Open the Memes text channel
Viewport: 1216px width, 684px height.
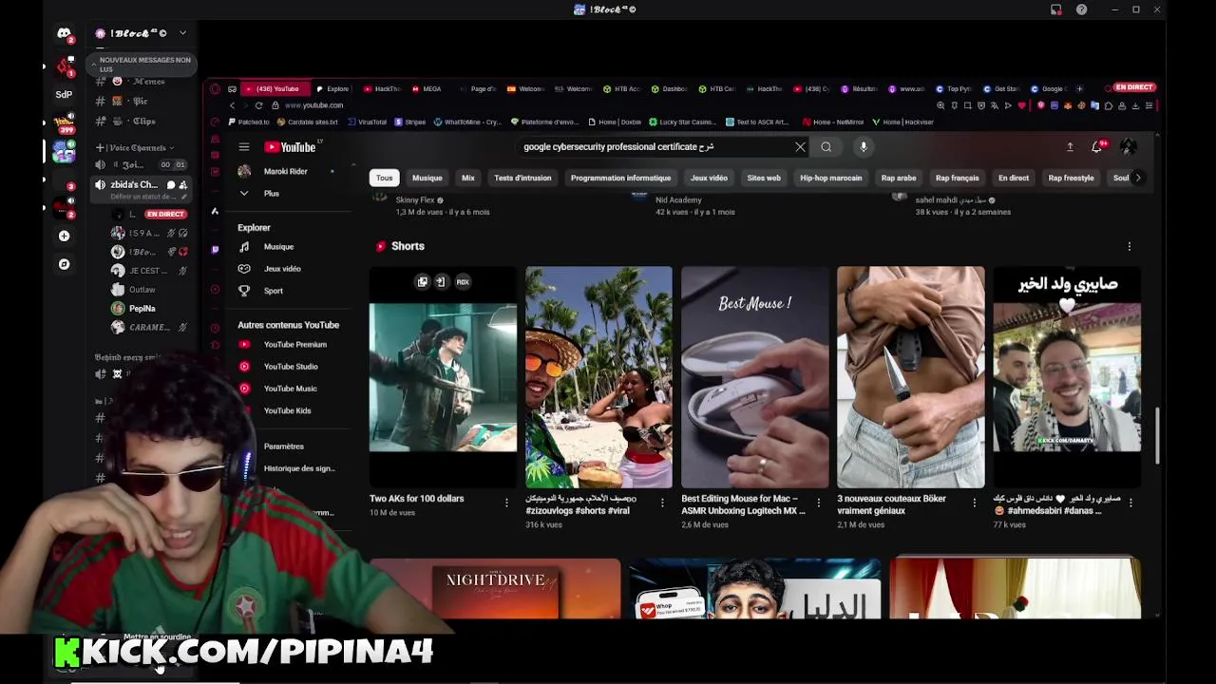click(142, 82)
